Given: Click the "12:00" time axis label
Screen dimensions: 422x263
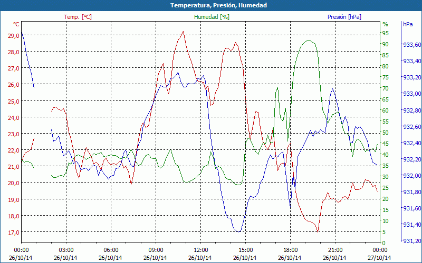Looking at the screenshot, I should point(201,250).
